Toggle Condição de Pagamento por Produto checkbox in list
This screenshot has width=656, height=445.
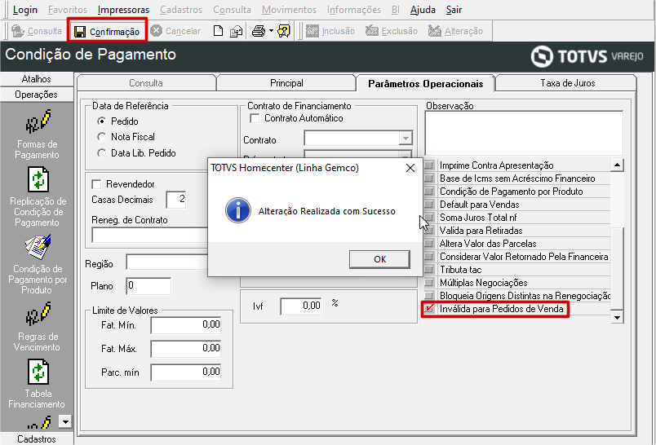click(x=429, y=192)
